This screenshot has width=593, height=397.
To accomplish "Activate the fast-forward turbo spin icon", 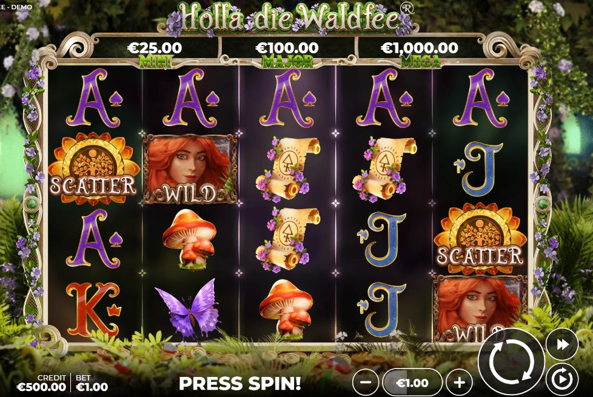I will click(x=562, y=344).
